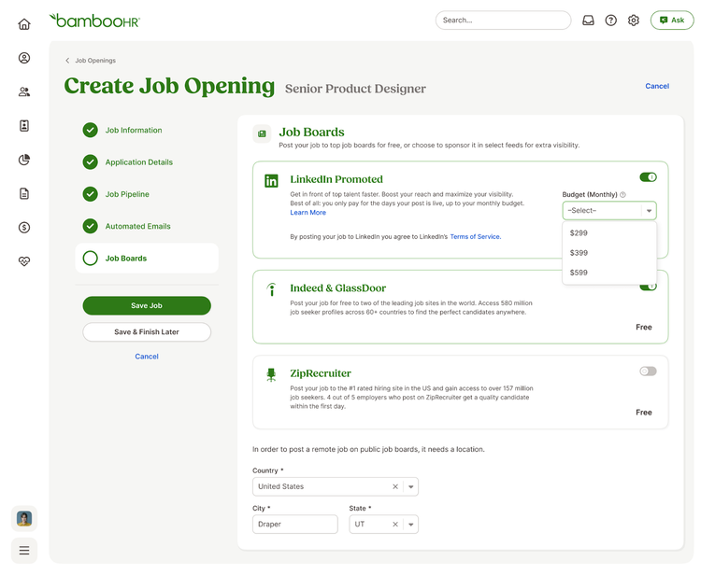
Task: Toggle the Indeed & GlassDoor switch
Action: point(648,287)
